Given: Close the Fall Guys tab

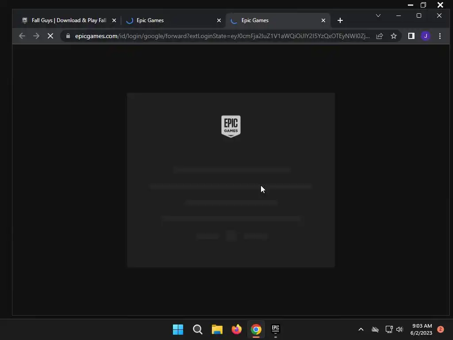Looking at the screenshot, I should pos(114,20).
